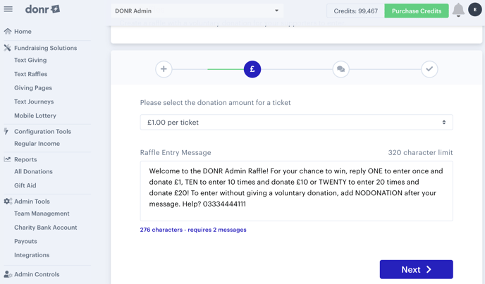The height and width of the screenshot is (284, 485).
Task: Click the pound sign step circle
Action: [252, 69]
